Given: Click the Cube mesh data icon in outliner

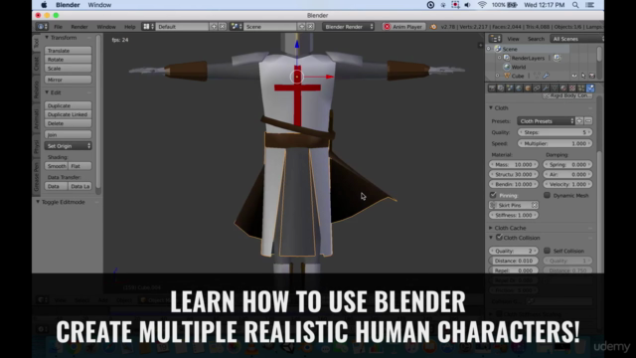Looking at the screenshot, I should click(537, 76).
